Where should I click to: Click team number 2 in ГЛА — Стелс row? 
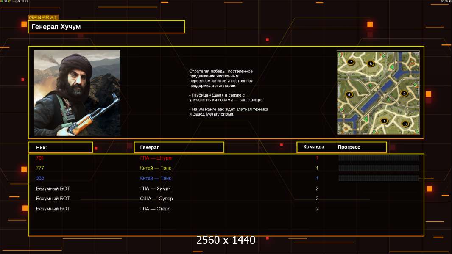[317, 209]
